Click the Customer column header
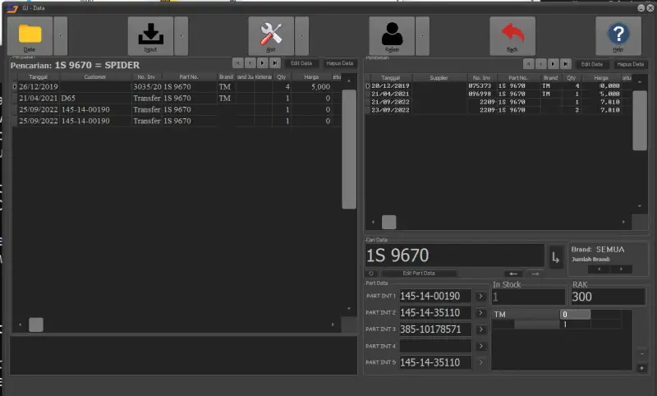This screenshot has height=396, width=657. pyautogui.click(x=95, y=76)
